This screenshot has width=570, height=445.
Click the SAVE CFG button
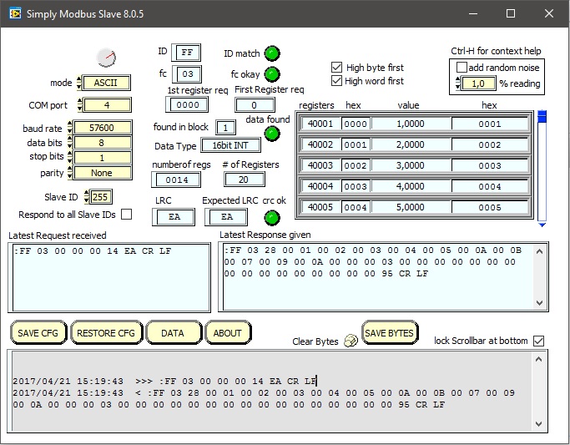(x=38, y=332)
